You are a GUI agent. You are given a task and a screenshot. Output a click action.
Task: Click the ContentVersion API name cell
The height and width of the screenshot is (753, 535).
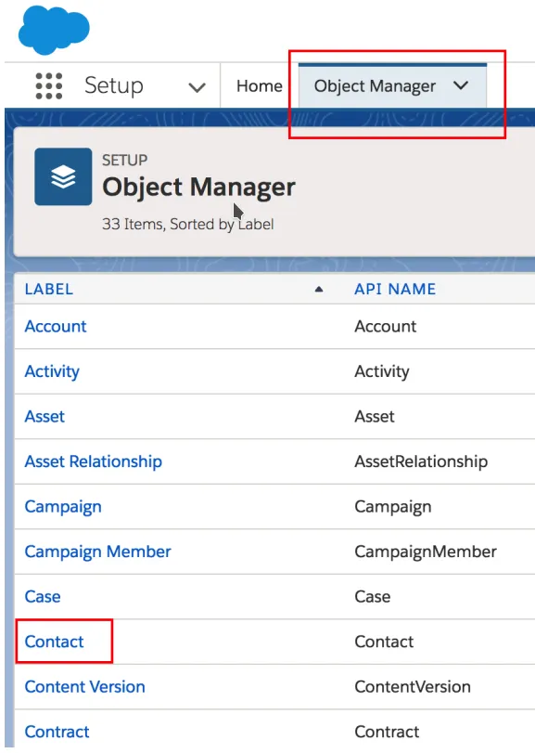[x=413, y=687]
